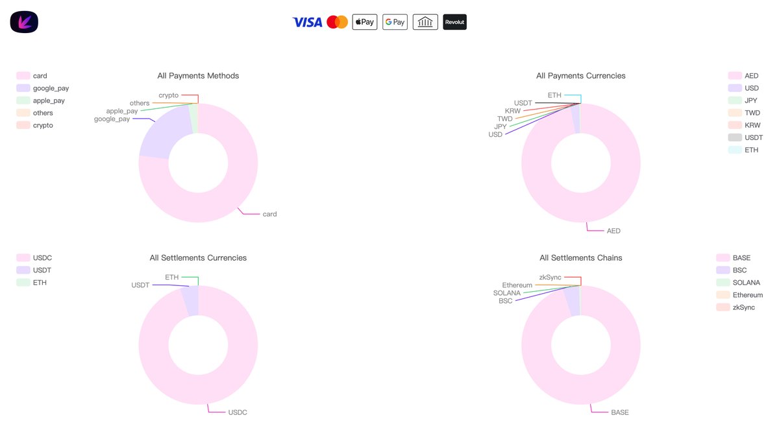Click the 'KRW' pie callout label
779x439 pixels.
tap(513, 111)
